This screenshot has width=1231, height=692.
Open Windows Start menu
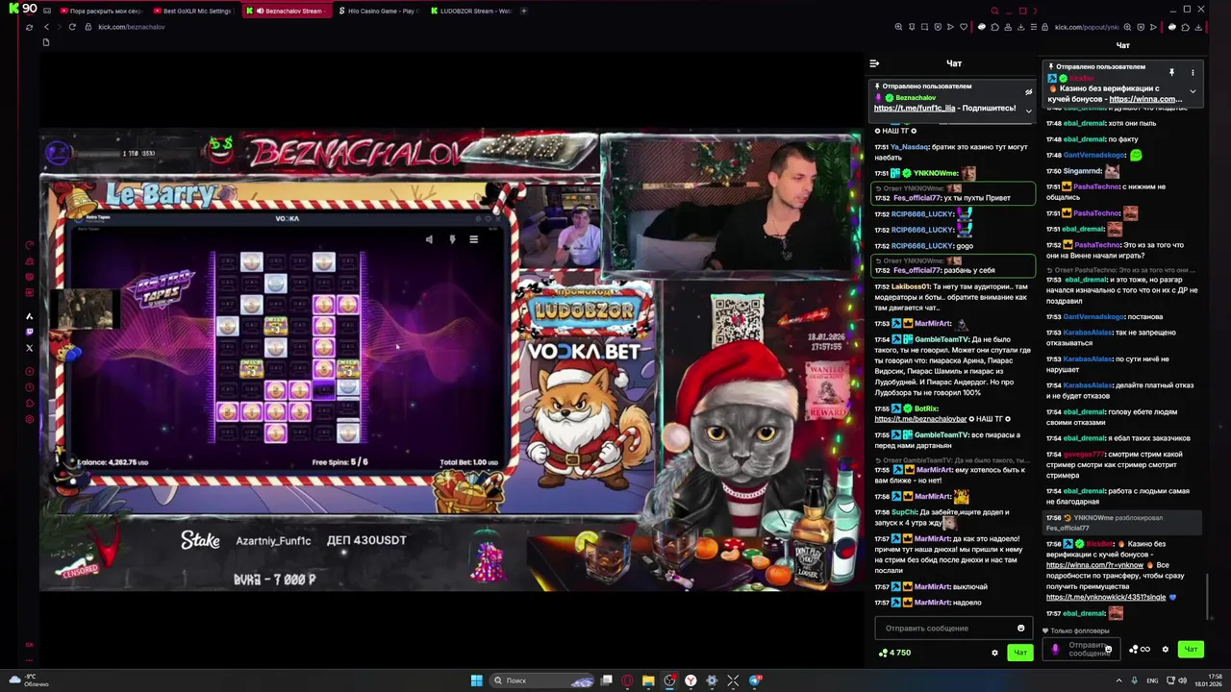click(476, 680)
